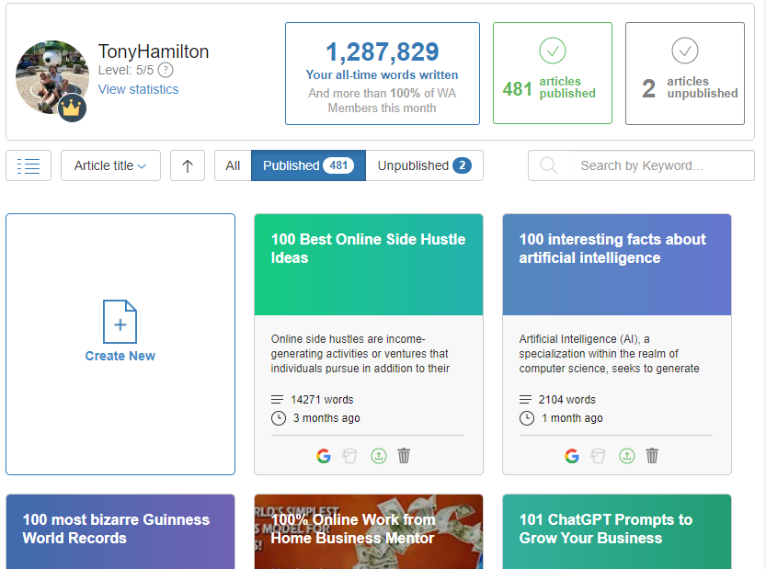Show the Unpublished 2 tab
Viewport: 766px width, 569px height.
click(424, 165)
